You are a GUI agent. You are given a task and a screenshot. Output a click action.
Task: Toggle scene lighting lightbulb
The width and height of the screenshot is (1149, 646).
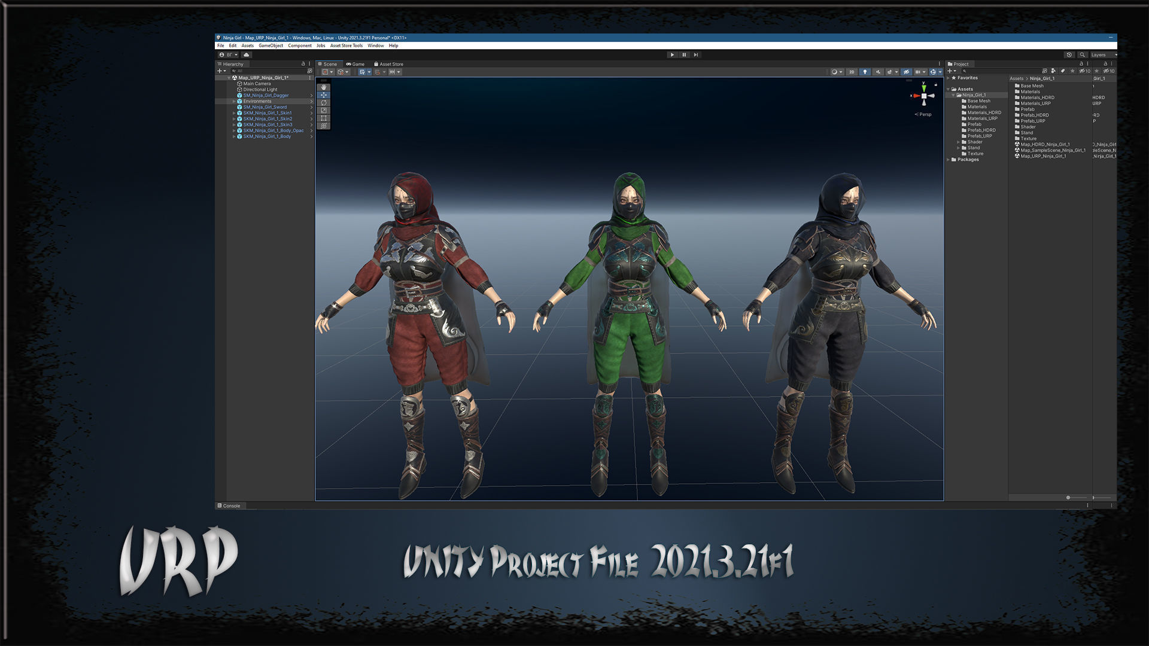point(865,72)
